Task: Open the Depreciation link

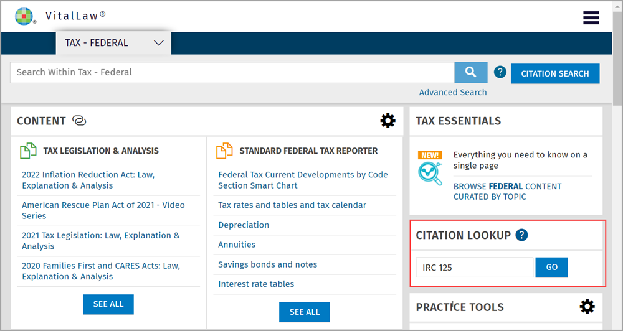Action: pos(244,225)
